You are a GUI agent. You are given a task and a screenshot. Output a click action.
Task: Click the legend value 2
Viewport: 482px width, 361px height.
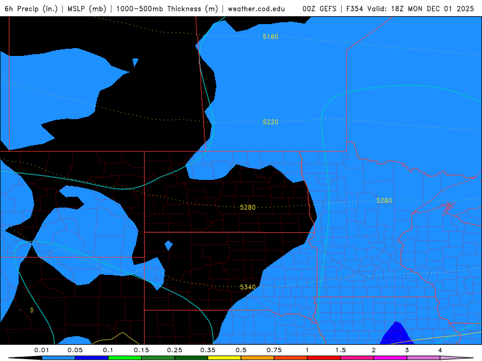374,350
